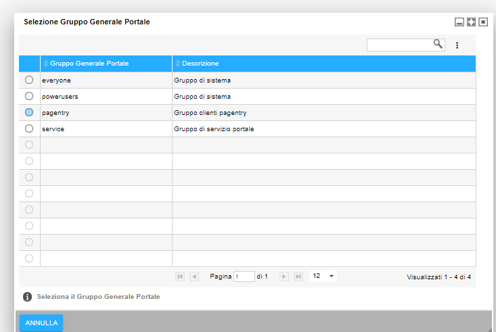
Task: Open the rows-per-page dropdown showing 12
Action: pos(323,276)
